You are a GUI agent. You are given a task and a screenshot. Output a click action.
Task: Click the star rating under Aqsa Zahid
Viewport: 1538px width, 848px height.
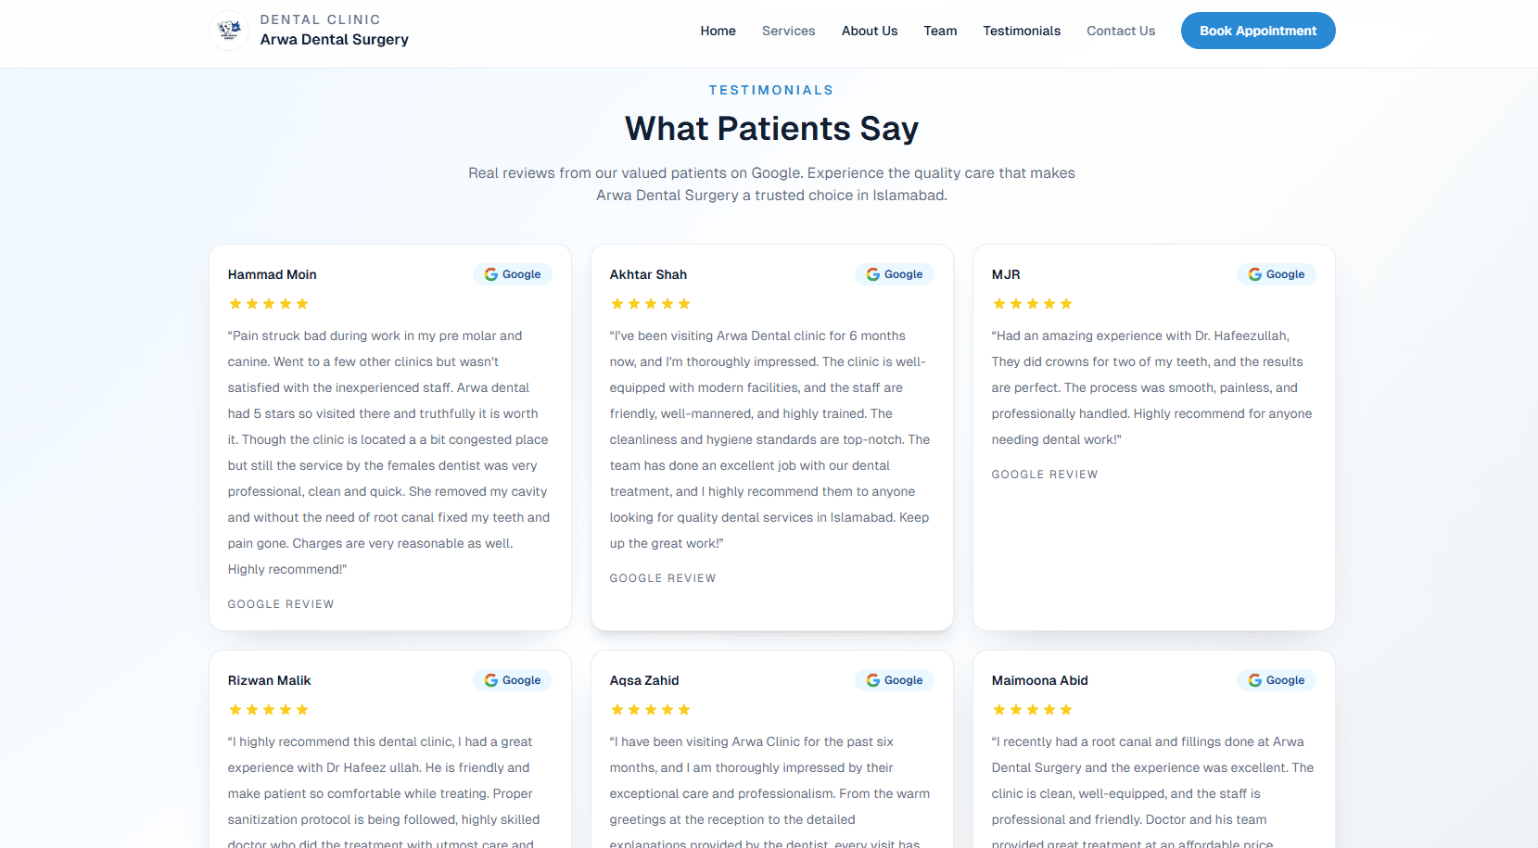point(650,710)
